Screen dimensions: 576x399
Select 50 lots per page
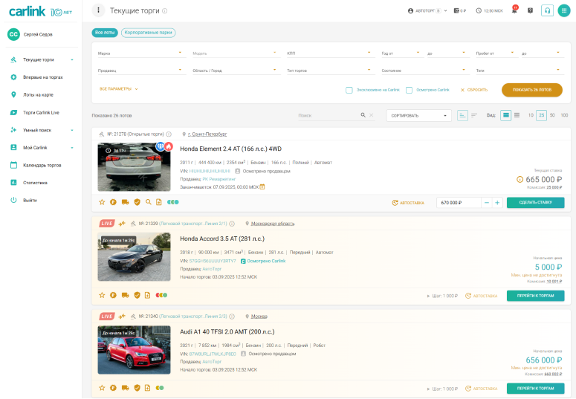point(552,116)
